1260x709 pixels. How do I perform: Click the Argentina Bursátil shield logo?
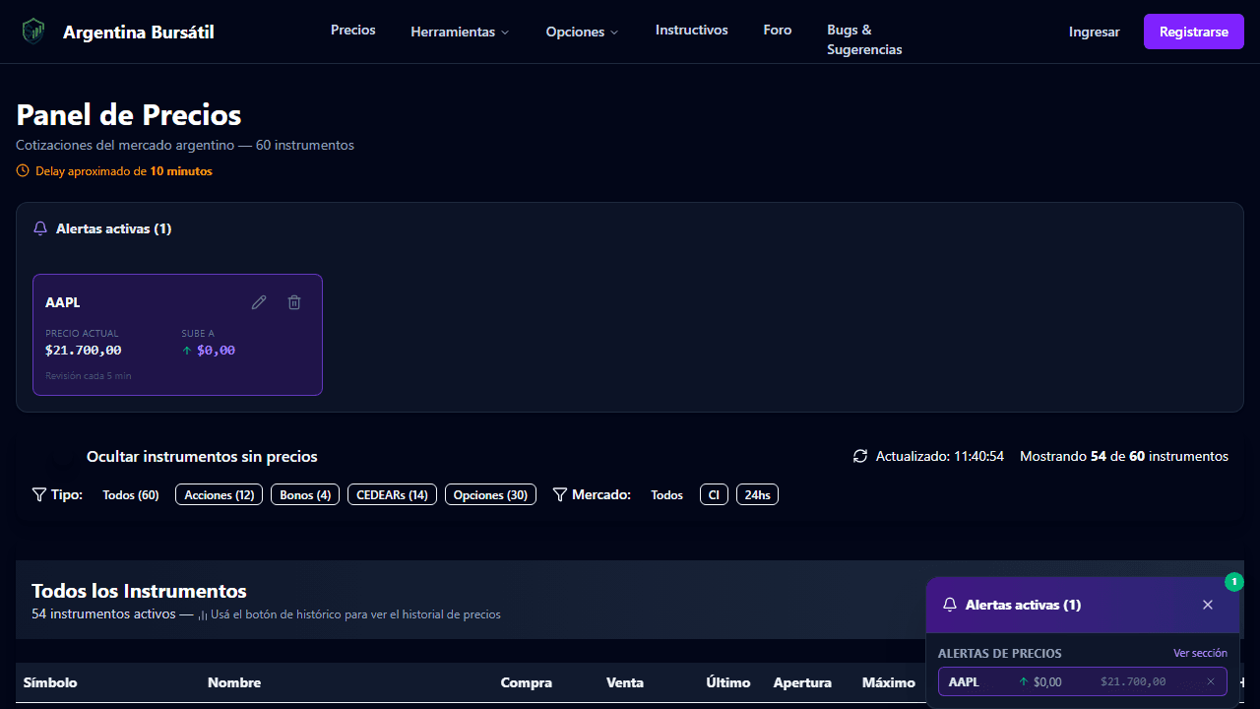pyautogui.click(x=33, y=32)
